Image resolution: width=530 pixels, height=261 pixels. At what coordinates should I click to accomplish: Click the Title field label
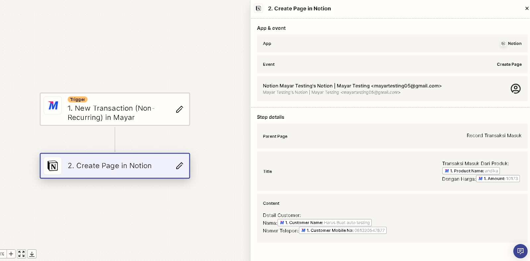267,171
